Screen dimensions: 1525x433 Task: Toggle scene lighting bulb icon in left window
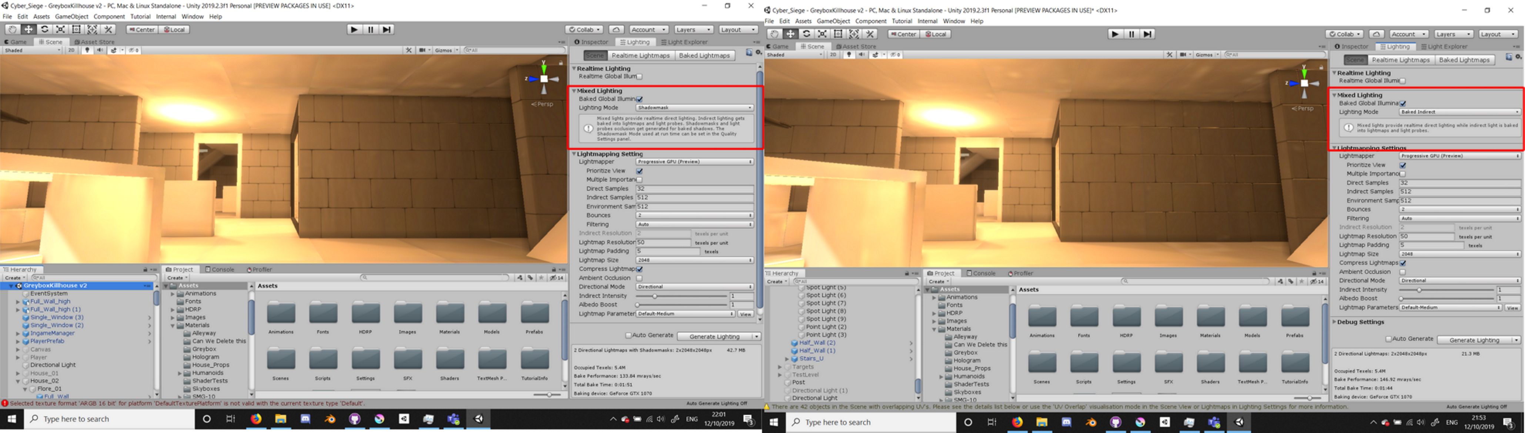(88, 50)
